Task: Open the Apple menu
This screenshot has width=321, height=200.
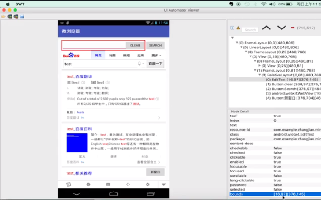Action: click(8, 4)
